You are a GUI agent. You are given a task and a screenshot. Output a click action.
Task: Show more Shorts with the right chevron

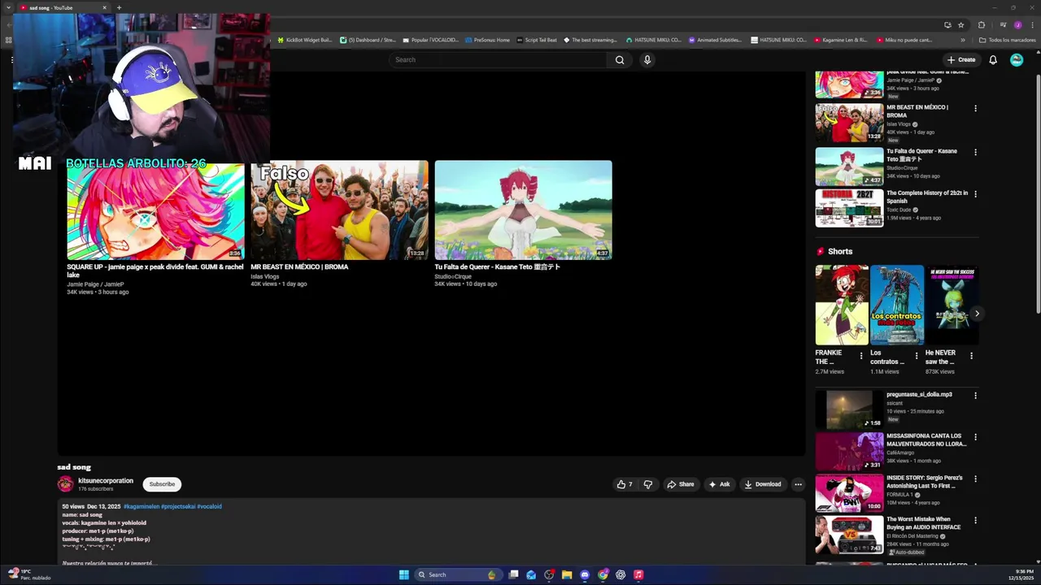[977, 314]
